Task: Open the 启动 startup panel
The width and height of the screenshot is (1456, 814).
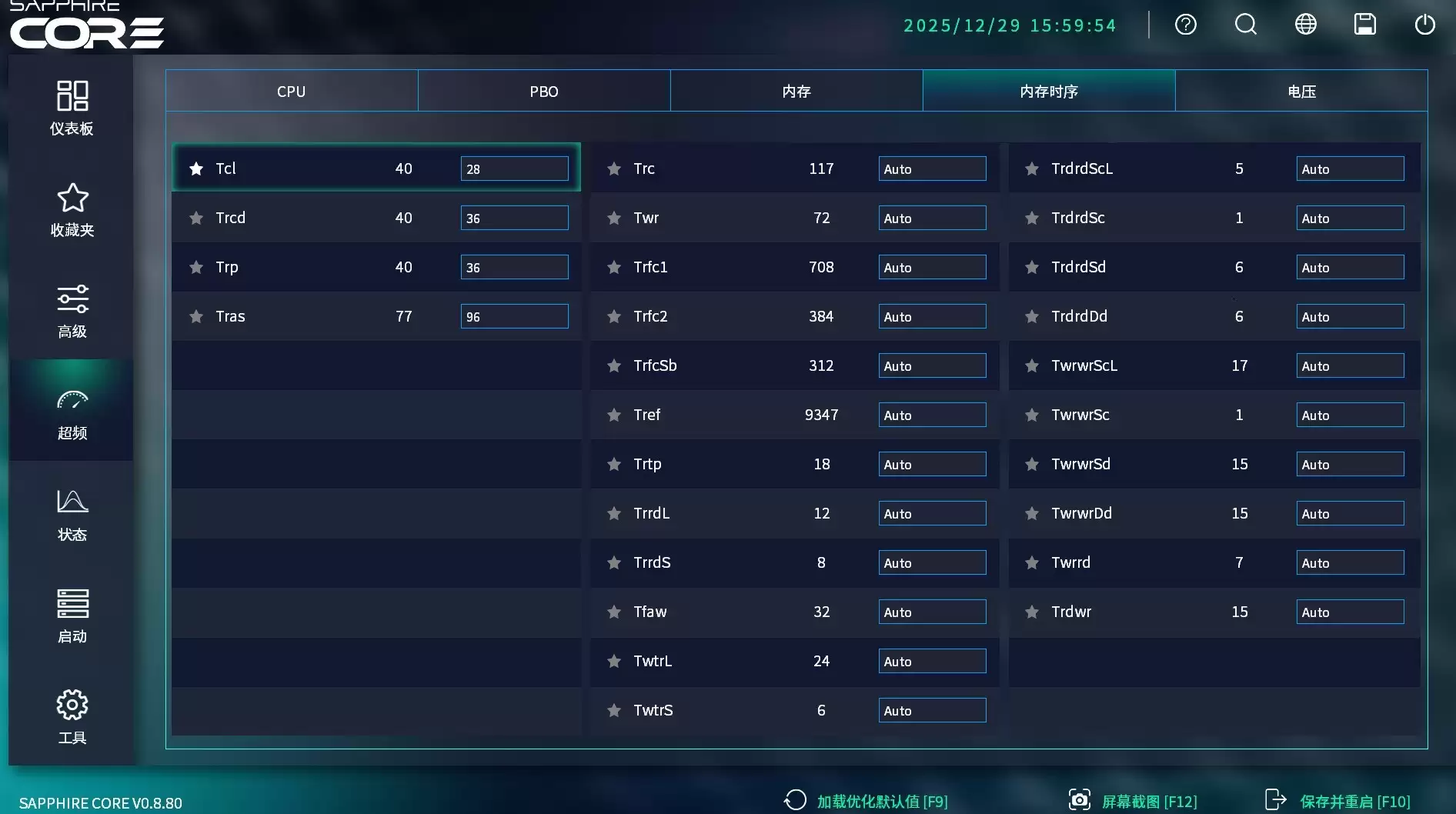Action: pyautogui.click(x=72, y=615)
